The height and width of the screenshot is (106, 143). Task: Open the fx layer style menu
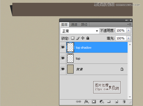click(x=86, y=102)
